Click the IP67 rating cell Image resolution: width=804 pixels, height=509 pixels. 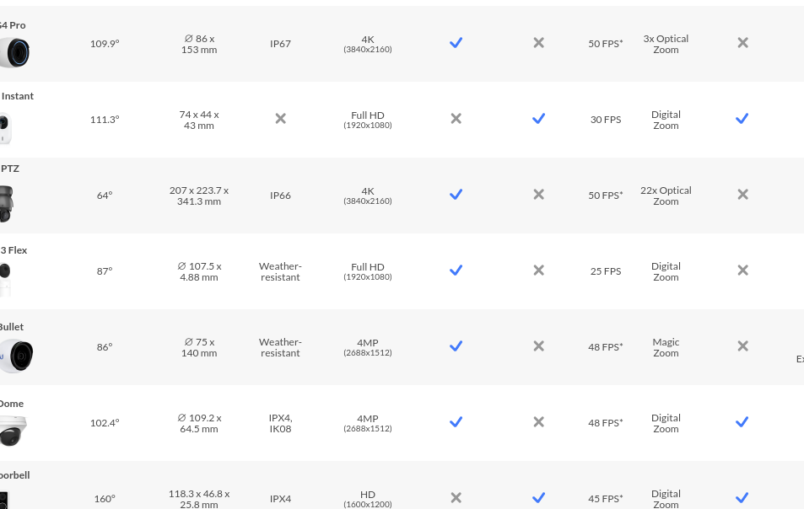(x=280, y=44)
